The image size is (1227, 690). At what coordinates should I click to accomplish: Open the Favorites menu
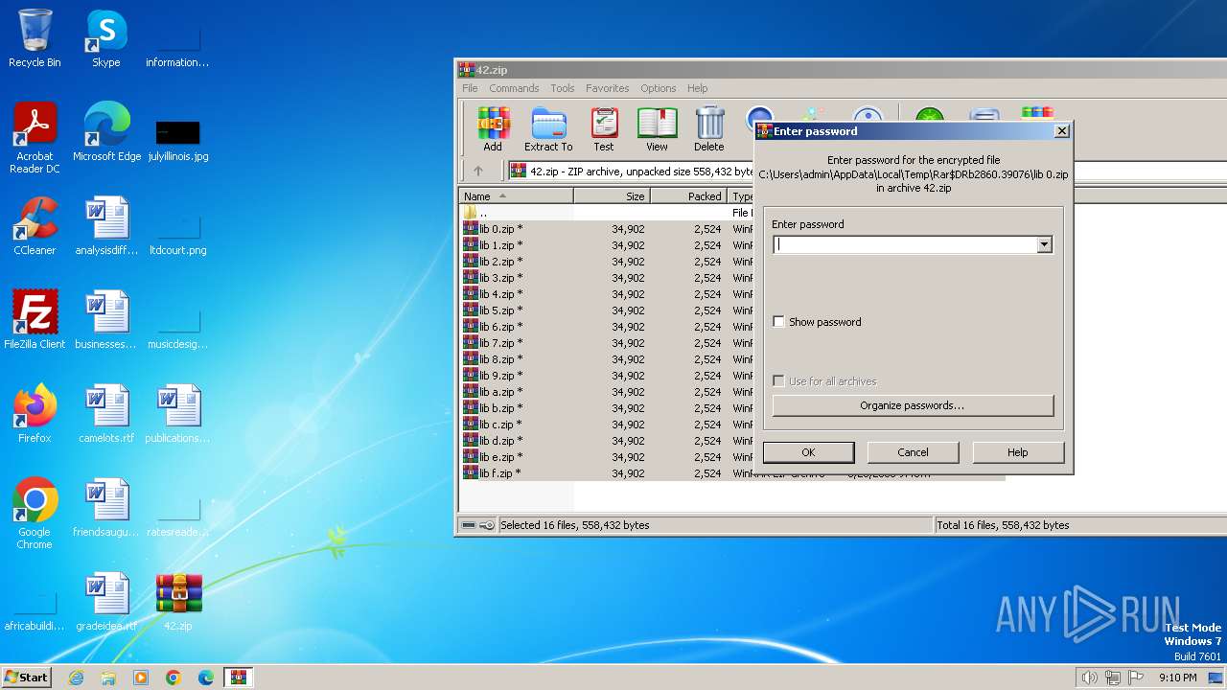point(608,88)
